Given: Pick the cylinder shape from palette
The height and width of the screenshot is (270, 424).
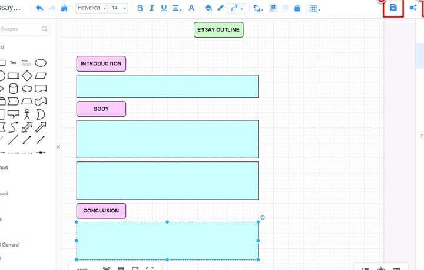Looking at the screenshot, I should click(x=13, y=89).
